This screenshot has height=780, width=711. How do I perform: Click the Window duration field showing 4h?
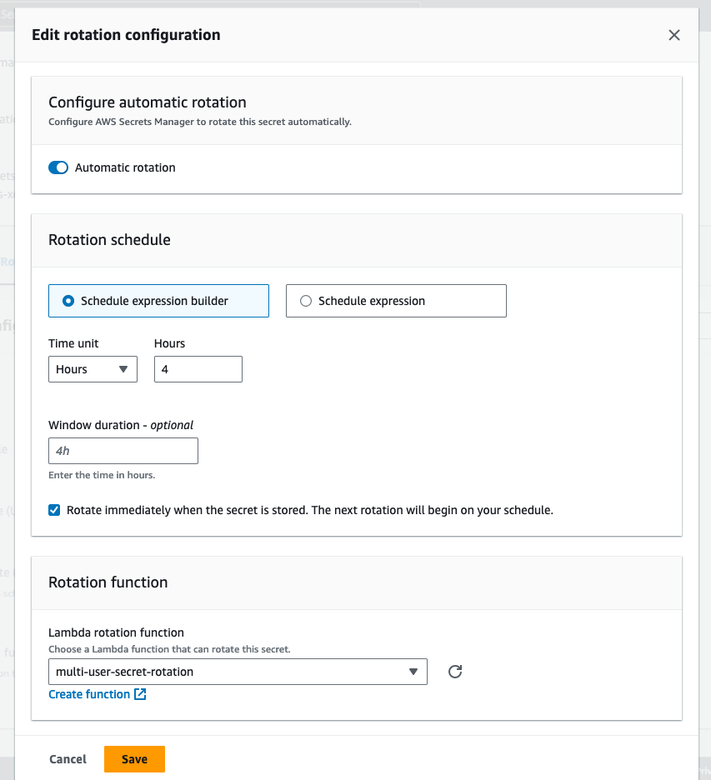tap(123, 450)
